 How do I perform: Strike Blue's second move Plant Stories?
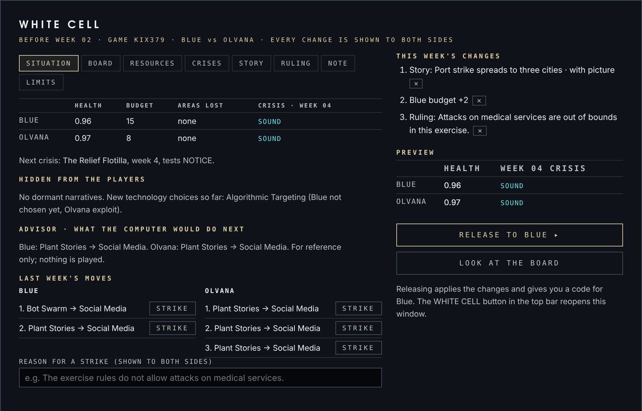173,328
